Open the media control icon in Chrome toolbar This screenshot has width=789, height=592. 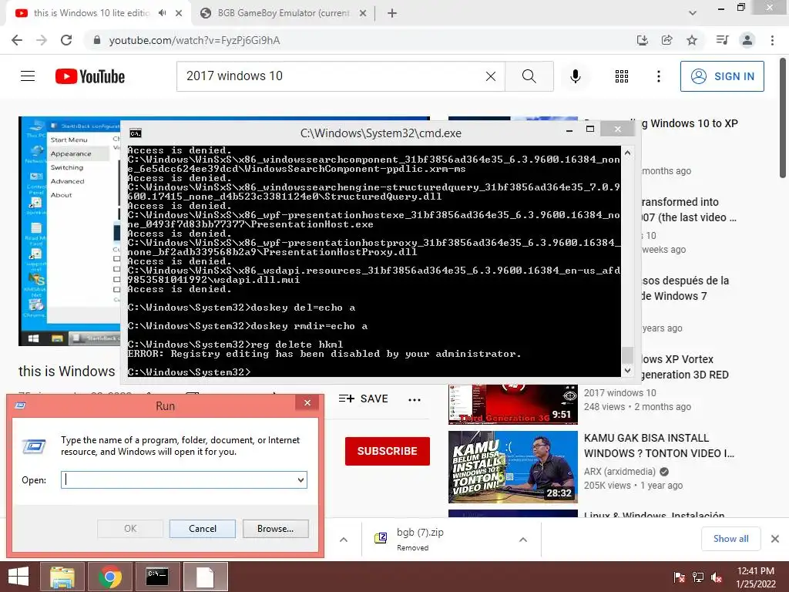point(722,40)
